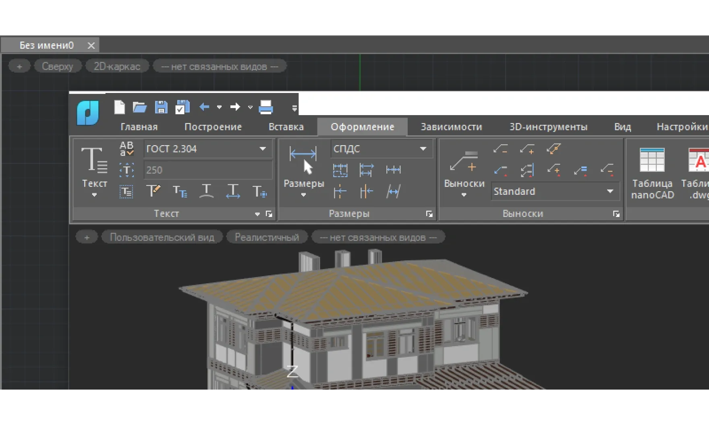
Task: Save drawing with the floppy disk icon
Action: (x=161, y=107)
